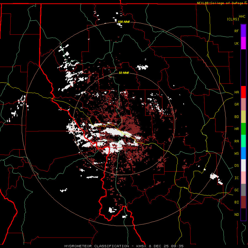Click the 09:35 timestamp
The image size is (248, 248).
tap(178, 246)
